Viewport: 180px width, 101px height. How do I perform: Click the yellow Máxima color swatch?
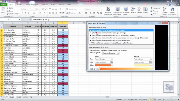coord(142,65)
